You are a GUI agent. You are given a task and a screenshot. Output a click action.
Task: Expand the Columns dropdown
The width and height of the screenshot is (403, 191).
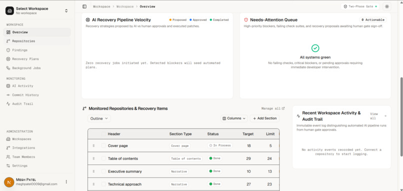234,118
